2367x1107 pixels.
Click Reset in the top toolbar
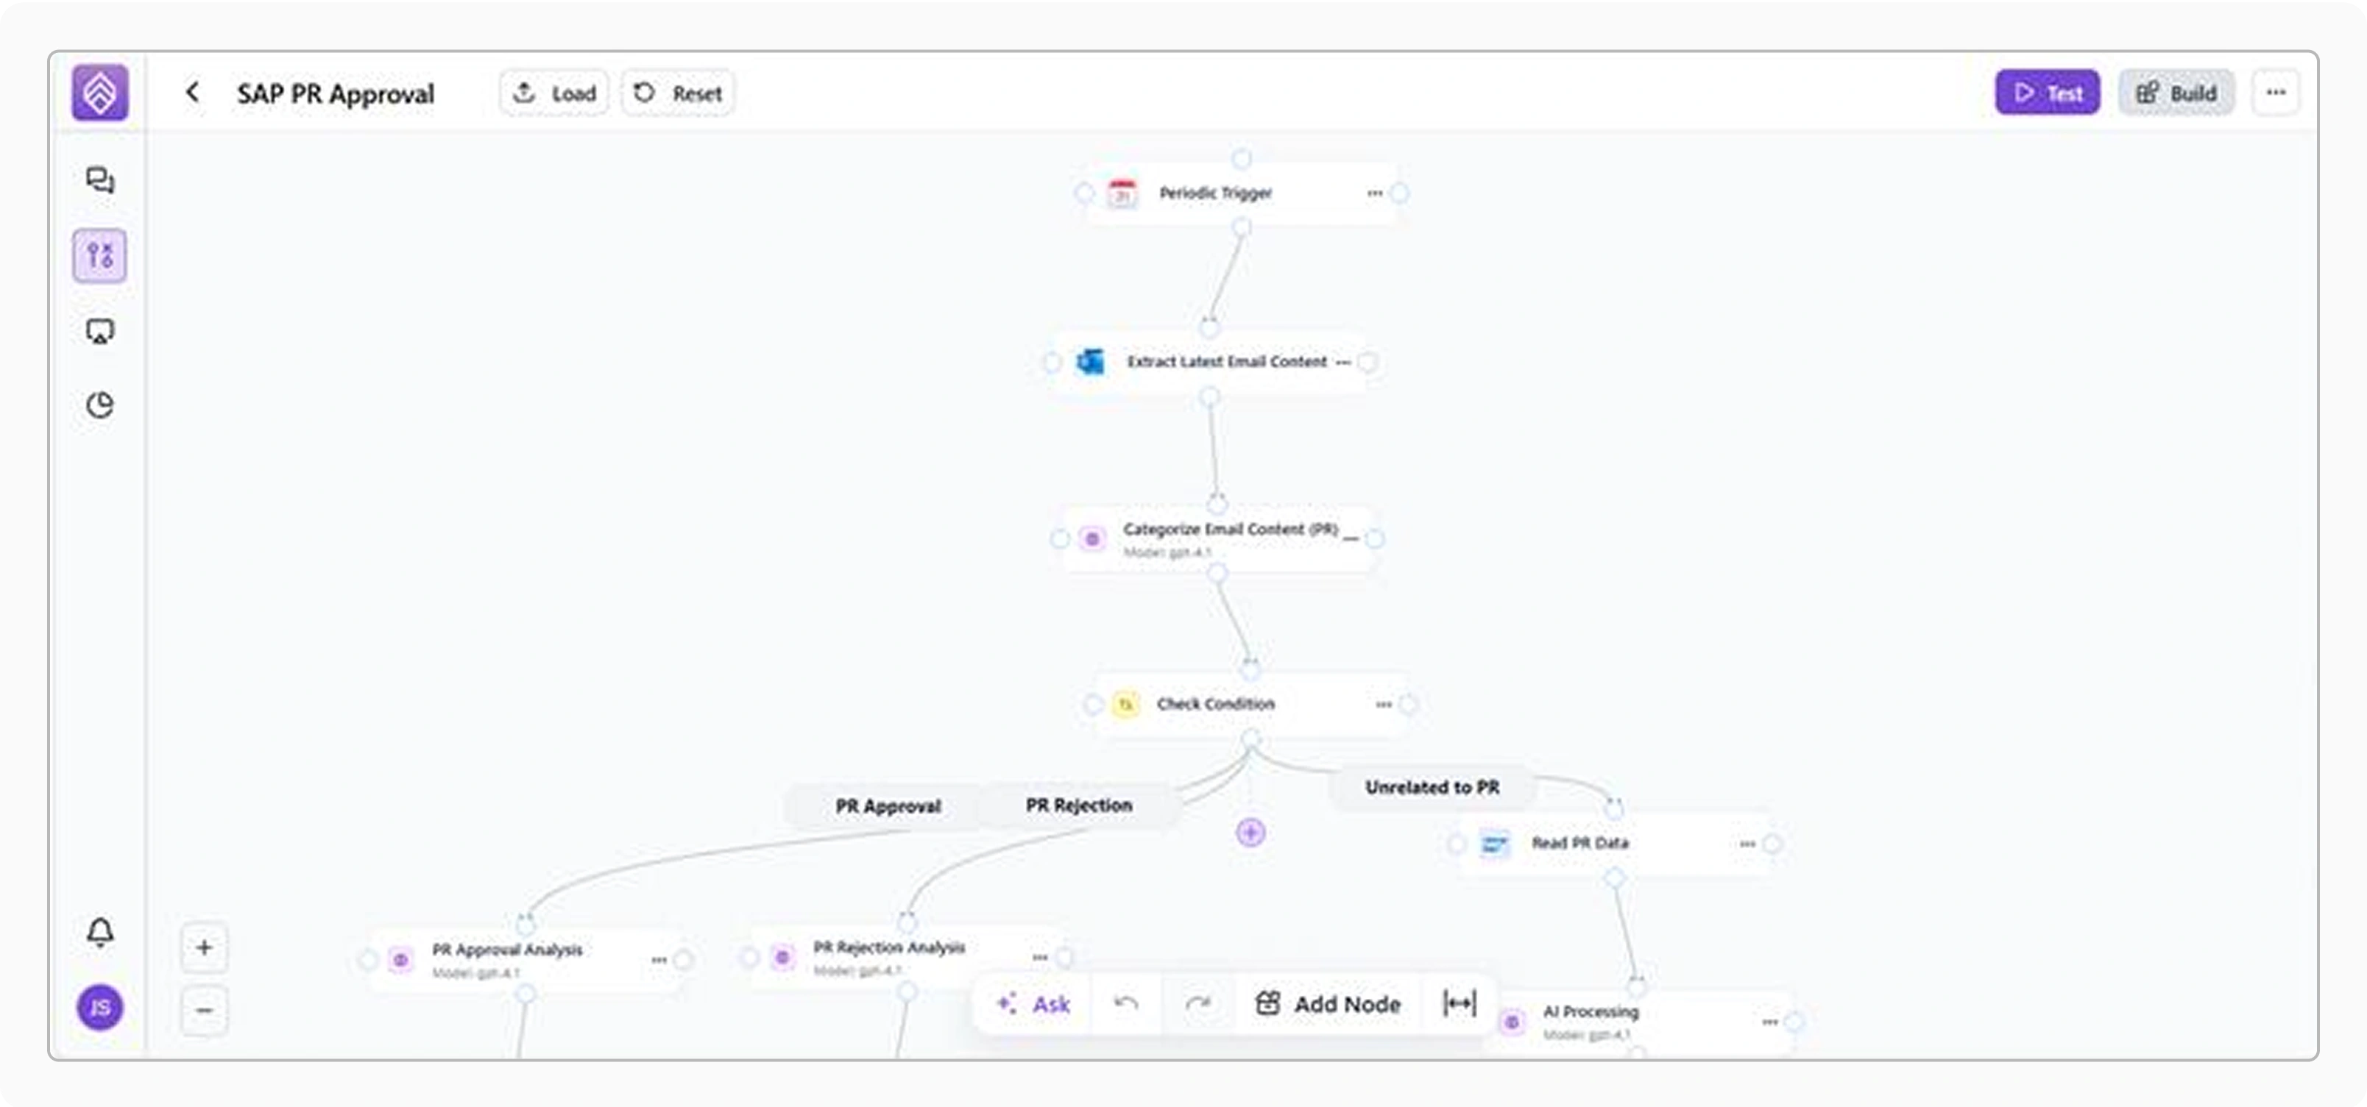coord(677,93)
